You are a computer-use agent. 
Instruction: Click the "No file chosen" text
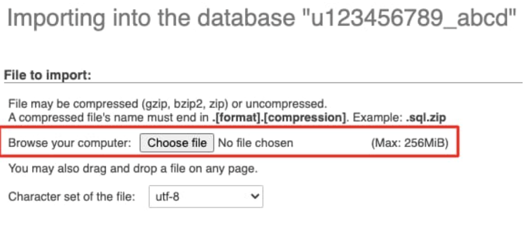(256, 143)
